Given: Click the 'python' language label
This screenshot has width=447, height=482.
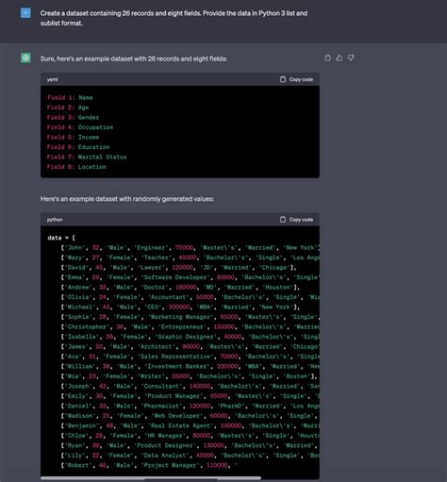Looking at the screenshot, I should coord(55,220).
